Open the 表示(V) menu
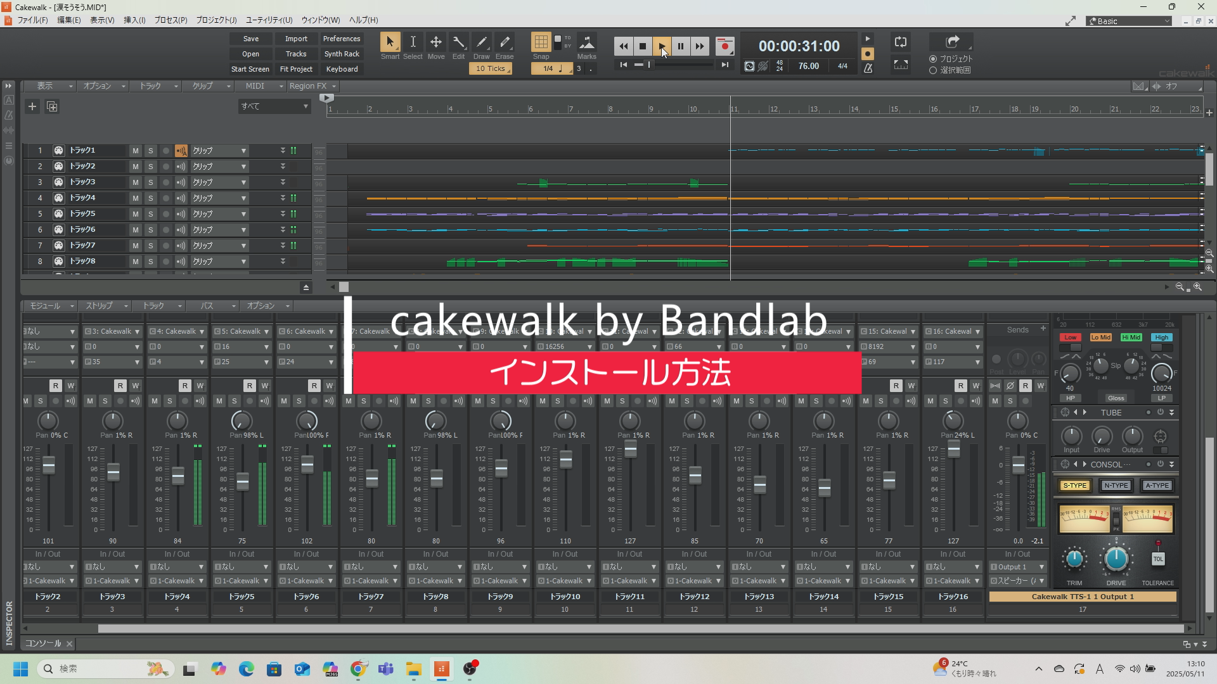Screen dimensions: 1217x684 point(102,20)
